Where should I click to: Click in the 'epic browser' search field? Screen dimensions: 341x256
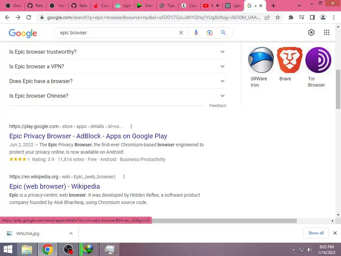click(118, 33)
